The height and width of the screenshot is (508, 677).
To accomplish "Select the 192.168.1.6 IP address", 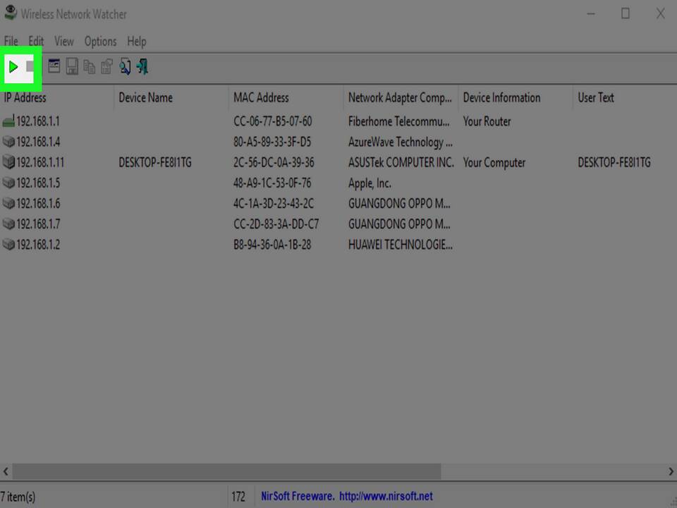I will point(38,203).
